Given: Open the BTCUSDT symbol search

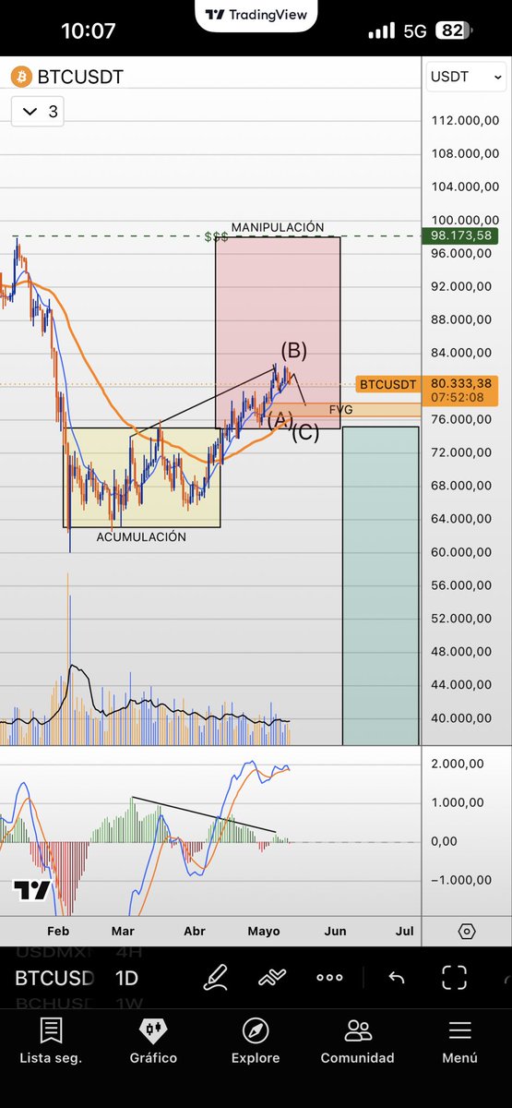Looking at the screenshot, I should click(79, 76).
